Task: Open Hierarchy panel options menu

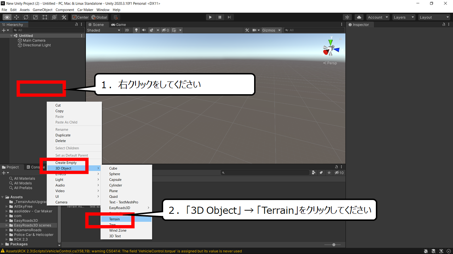Action: 82,25
